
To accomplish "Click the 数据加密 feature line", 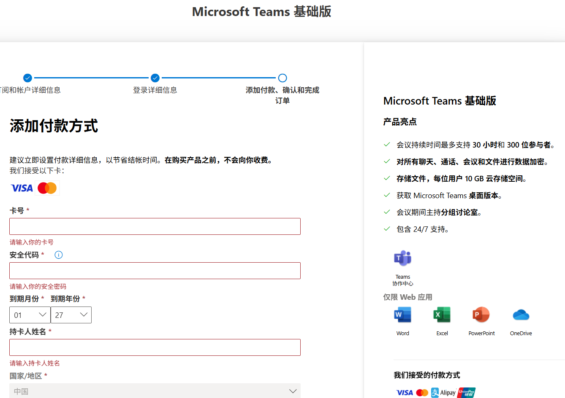I will tap(473, 162).
